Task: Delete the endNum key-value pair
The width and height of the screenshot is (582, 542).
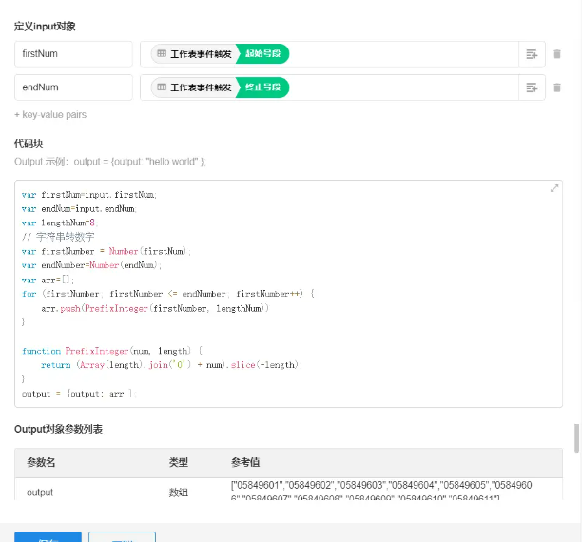Action: tap(557, 87)
